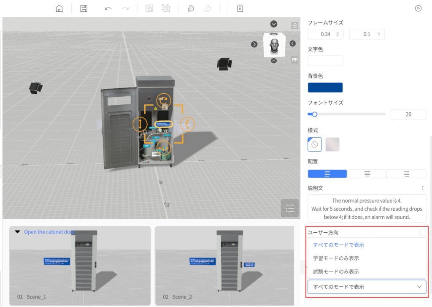Screen dimensions: 432x307
Task: Select the no-style 様式 option
Action: [315, 144]
